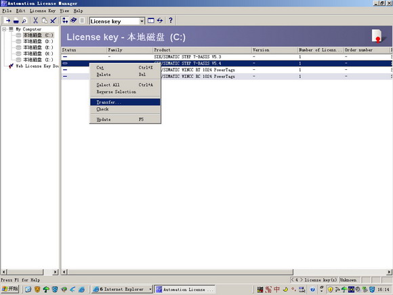Click the list scroll right arrow
The image size is (393, 295).
pos(389,272)
